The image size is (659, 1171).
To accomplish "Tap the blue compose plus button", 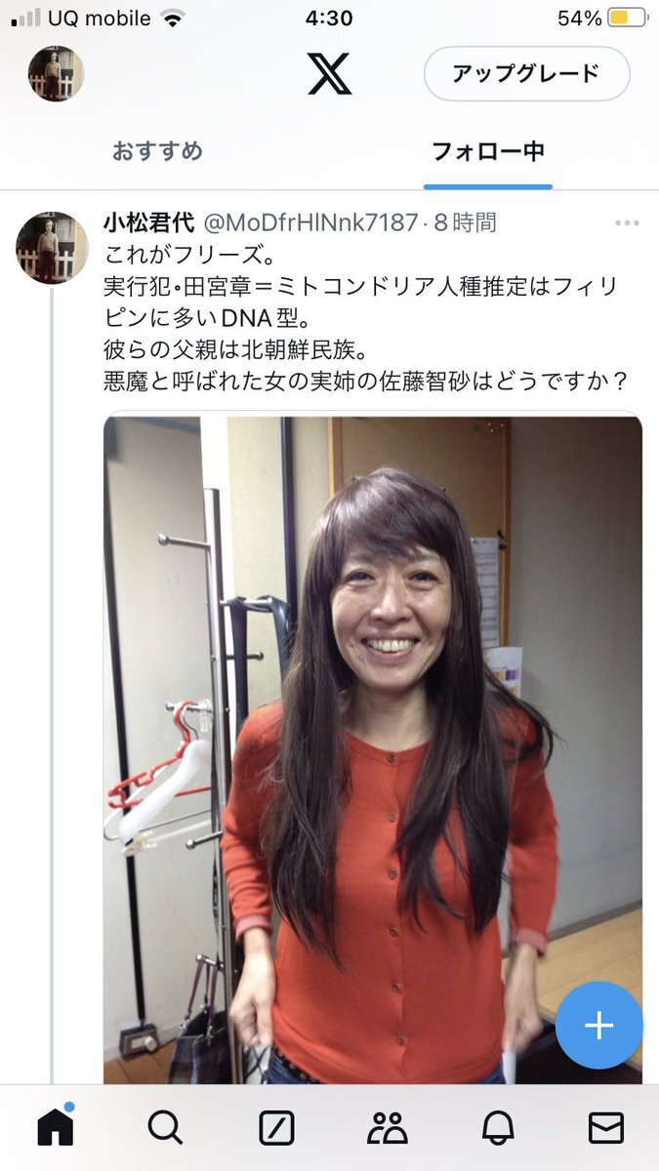I will [598, 1026].
